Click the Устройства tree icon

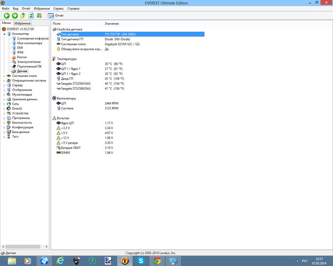coord(9,113)
